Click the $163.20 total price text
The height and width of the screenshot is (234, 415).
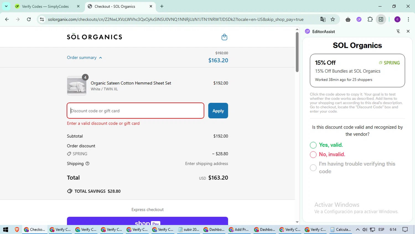tap(218, 178)
